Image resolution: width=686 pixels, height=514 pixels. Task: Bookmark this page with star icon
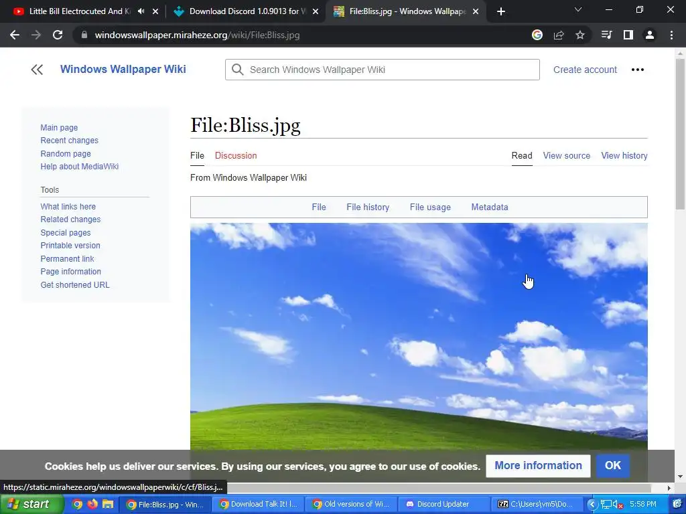coord(580,35)
